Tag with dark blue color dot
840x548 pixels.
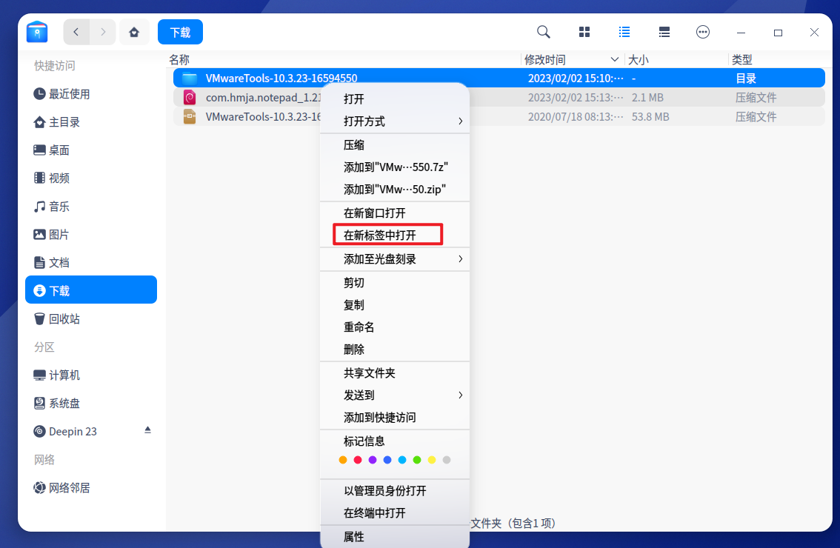point(387,460)
